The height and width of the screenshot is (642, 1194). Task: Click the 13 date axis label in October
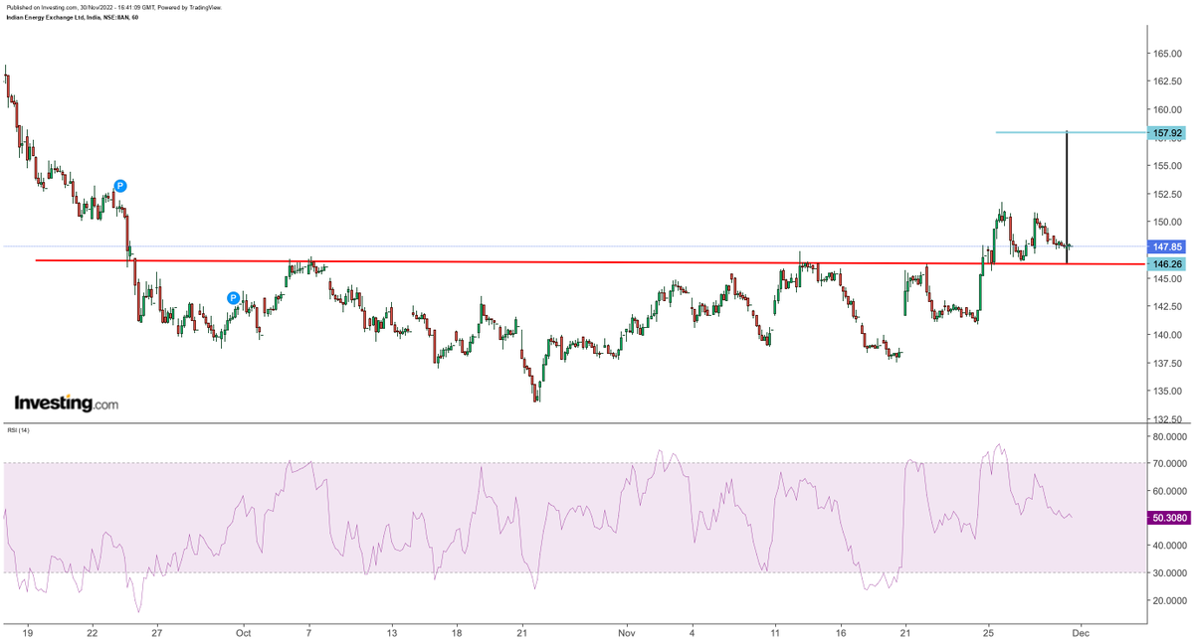coord(392,632)
